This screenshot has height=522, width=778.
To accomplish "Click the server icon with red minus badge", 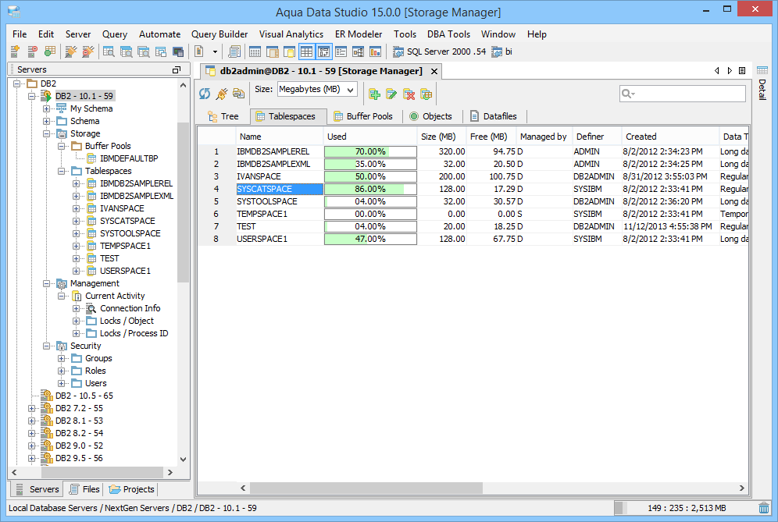I will pos(32,51).
